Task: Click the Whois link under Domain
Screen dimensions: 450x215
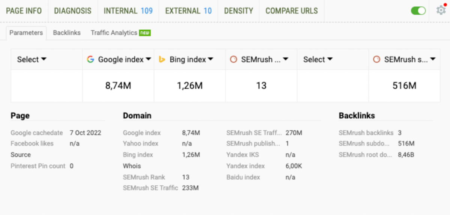Action: coord(132,166)
